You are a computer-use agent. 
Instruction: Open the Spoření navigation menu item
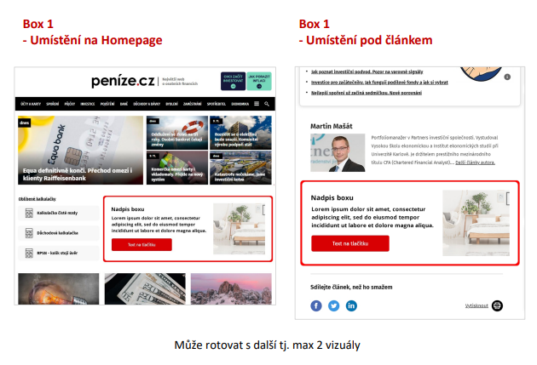(x=52, y=104)
